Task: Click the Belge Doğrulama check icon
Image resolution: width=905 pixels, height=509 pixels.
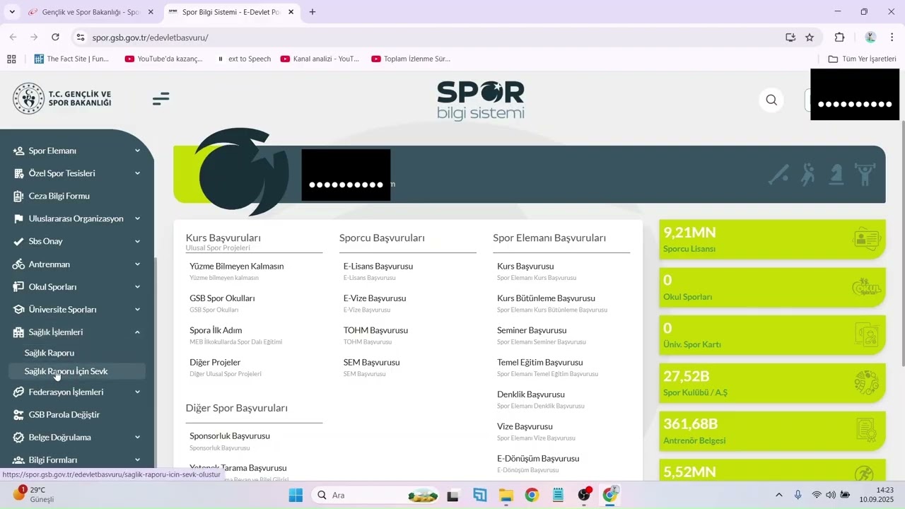Action: (x=18, y=438)
